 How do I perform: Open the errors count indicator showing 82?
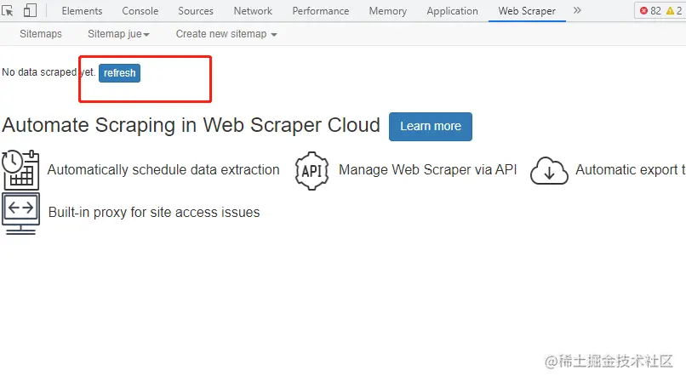pos(650,11)
